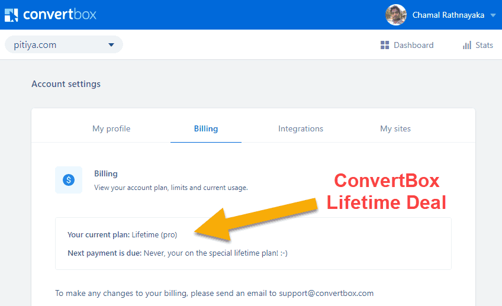Open the Integrations tab
502x306 pixels.
(x=301, y=128)
